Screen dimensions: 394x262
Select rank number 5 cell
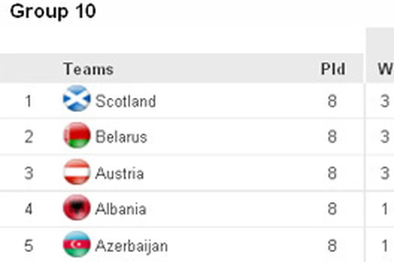pos(29,246)
